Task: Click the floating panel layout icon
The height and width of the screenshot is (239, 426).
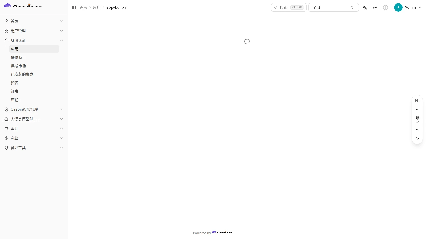Action: [417, 100]
